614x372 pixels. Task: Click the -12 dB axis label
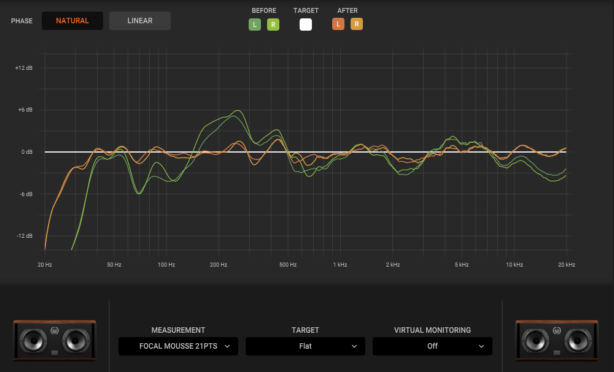pos(25,236)
